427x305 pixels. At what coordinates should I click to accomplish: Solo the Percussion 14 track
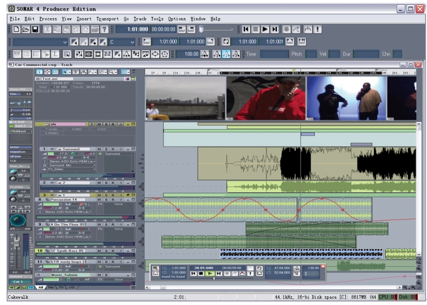point(106,200)
